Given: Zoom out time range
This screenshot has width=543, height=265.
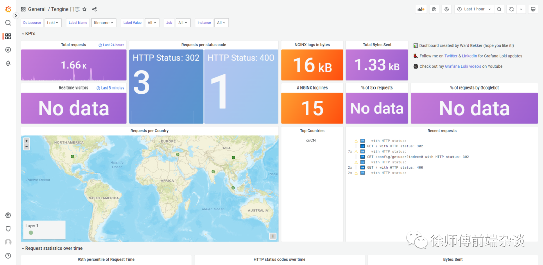Looking at the screenshot, I should click(x=499, y=10).
